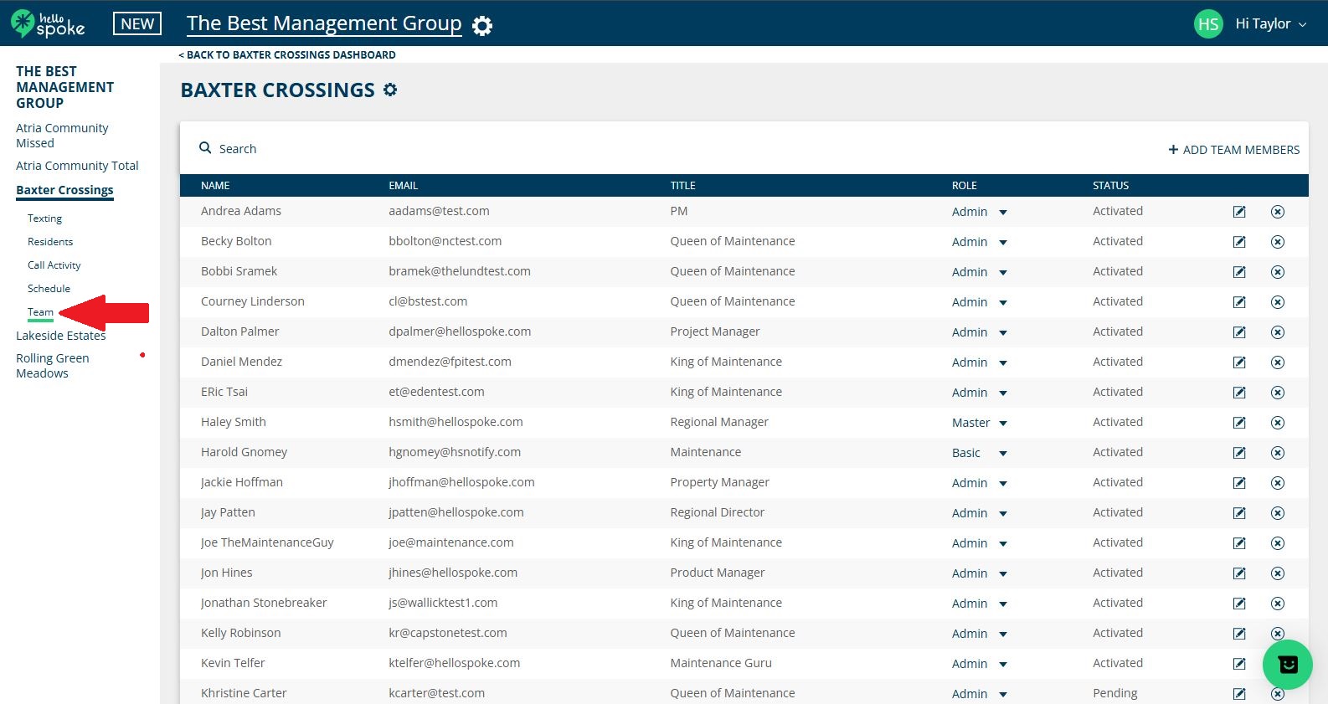Click title Maintenance Guru
The width and height of the screenshot is (1328, 704).
coord(721,663)
